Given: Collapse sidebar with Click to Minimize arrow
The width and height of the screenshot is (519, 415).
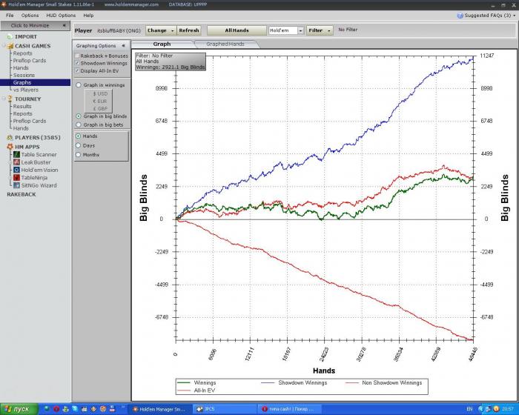Looking at the screenshot, I should [65, 25].
